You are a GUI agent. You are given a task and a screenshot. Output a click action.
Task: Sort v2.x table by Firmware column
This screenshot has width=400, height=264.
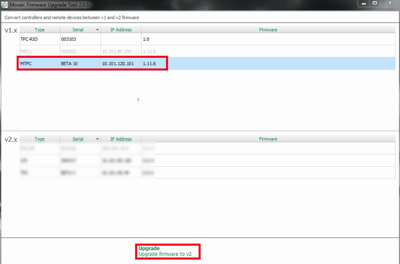[x=268, y=139]
